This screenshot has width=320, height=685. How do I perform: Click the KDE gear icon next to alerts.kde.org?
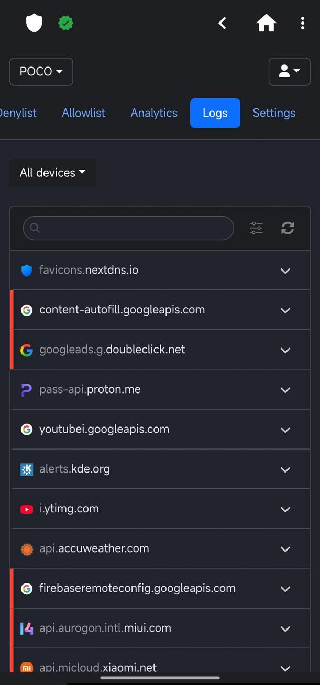coord(27,469)
